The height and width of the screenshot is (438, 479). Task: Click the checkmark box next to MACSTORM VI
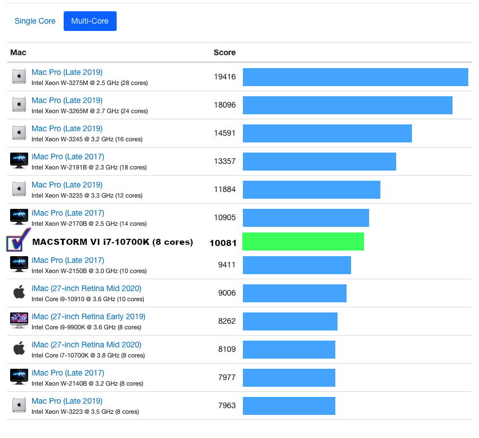click(16, 242)
